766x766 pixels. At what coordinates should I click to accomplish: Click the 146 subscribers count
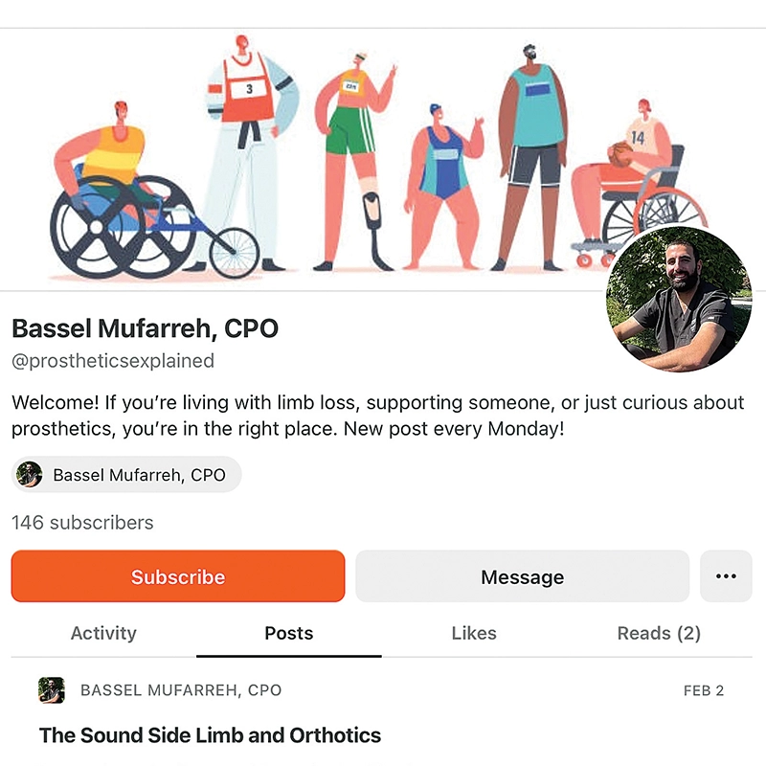click(x=82, y=523)
